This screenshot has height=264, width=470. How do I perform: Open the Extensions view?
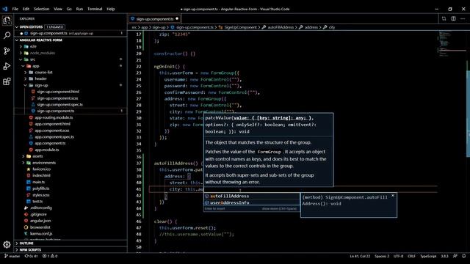(x=7, y=81)
